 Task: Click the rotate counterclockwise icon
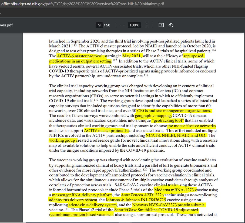pos(171,25)
